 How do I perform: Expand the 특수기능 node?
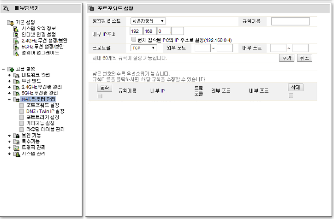click(x=9, y=142)
